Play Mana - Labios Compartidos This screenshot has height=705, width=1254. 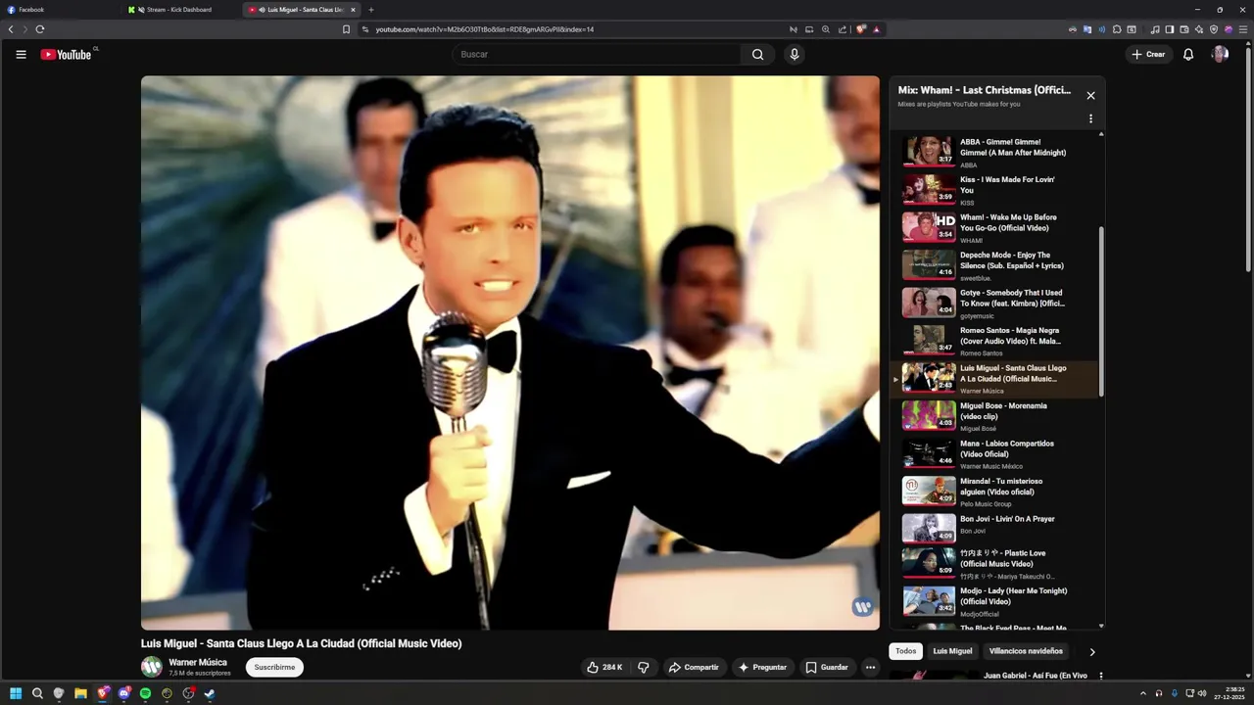pyautogui.click(x=992, y=453)
